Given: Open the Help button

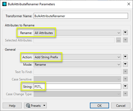Looking at the screenshot, I should coord(12,105).
